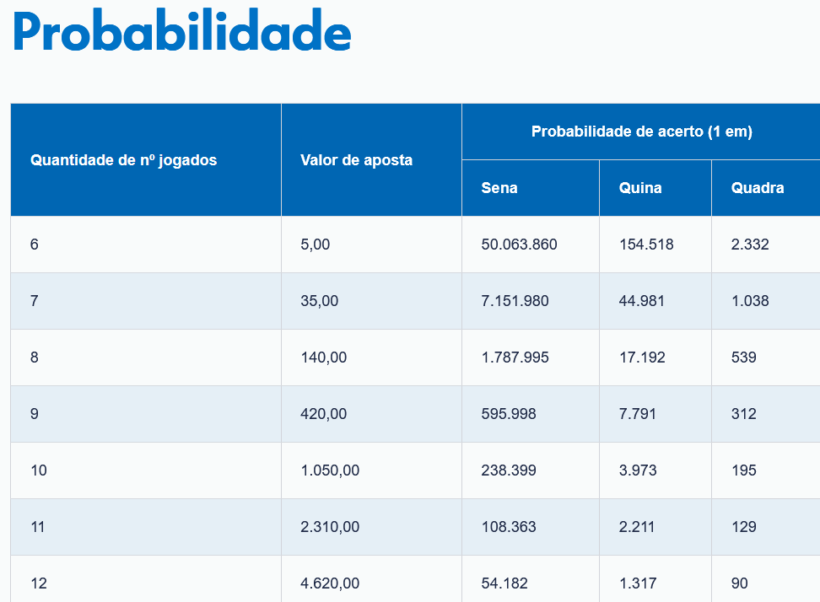Click the 4.620,00 bet value cell
Viewport: 820px width, 602px height.
tap(330, 583)
